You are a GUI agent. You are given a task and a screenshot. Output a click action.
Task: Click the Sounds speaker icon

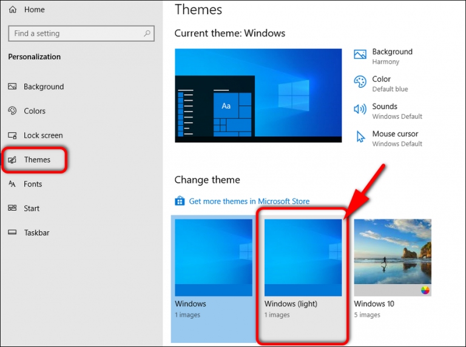(360, 109)
